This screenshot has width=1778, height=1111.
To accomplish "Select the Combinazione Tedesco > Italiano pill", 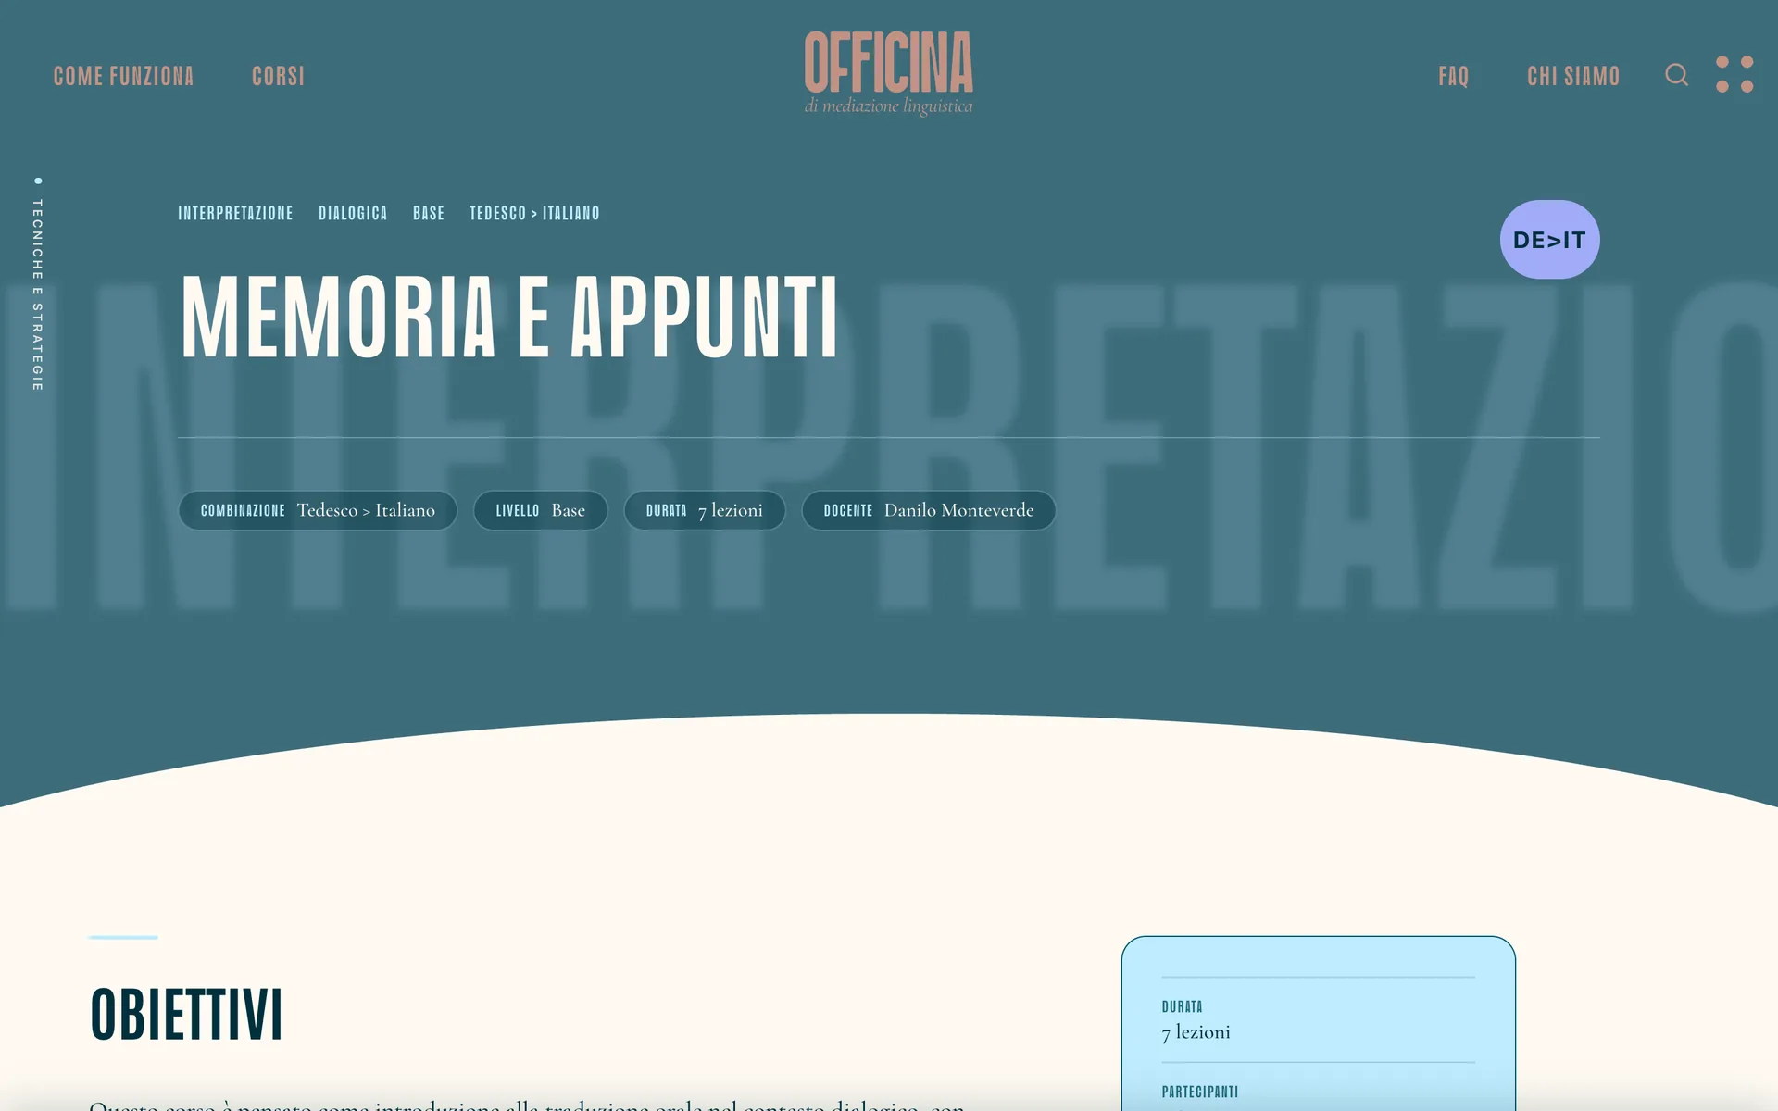I will tap(318, 510).
